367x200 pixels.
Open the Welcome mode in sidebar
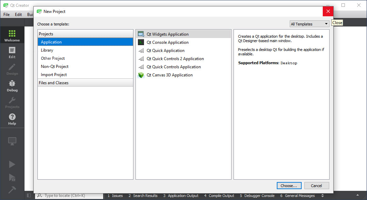click(12, 36)
